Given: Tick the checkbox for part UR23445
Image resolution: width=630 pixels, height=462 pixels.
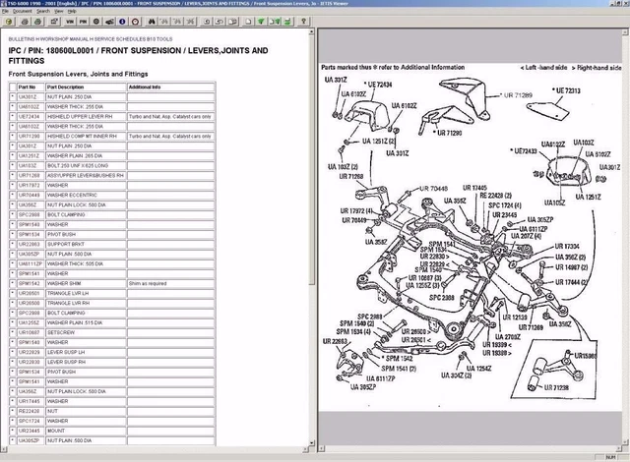Looking at the screenshot, I should pyautogui.click(x=13, y=431).
